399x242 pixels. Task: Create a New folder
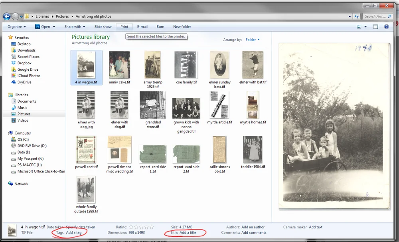(182, 26)
